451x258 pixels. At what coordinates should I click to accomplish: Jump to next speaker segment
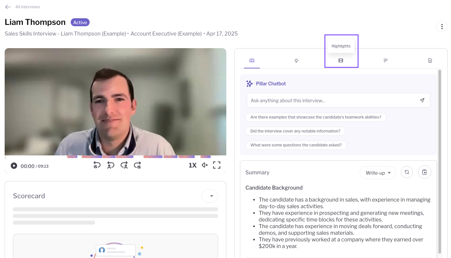(124, 165)
